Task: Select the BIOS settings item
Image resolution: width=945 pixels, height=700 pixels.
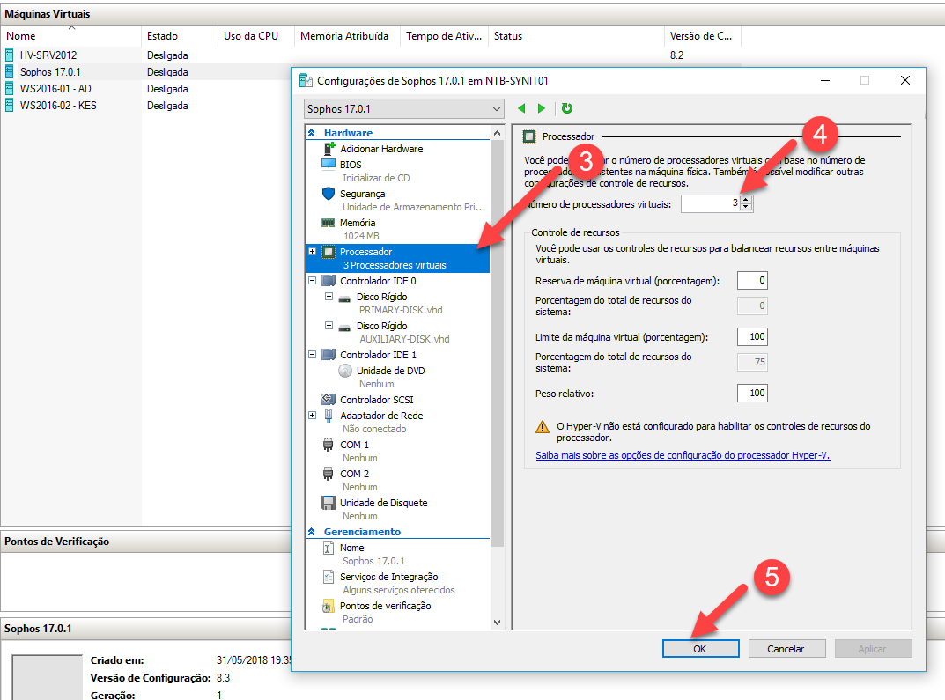Action: click(398, 171)
